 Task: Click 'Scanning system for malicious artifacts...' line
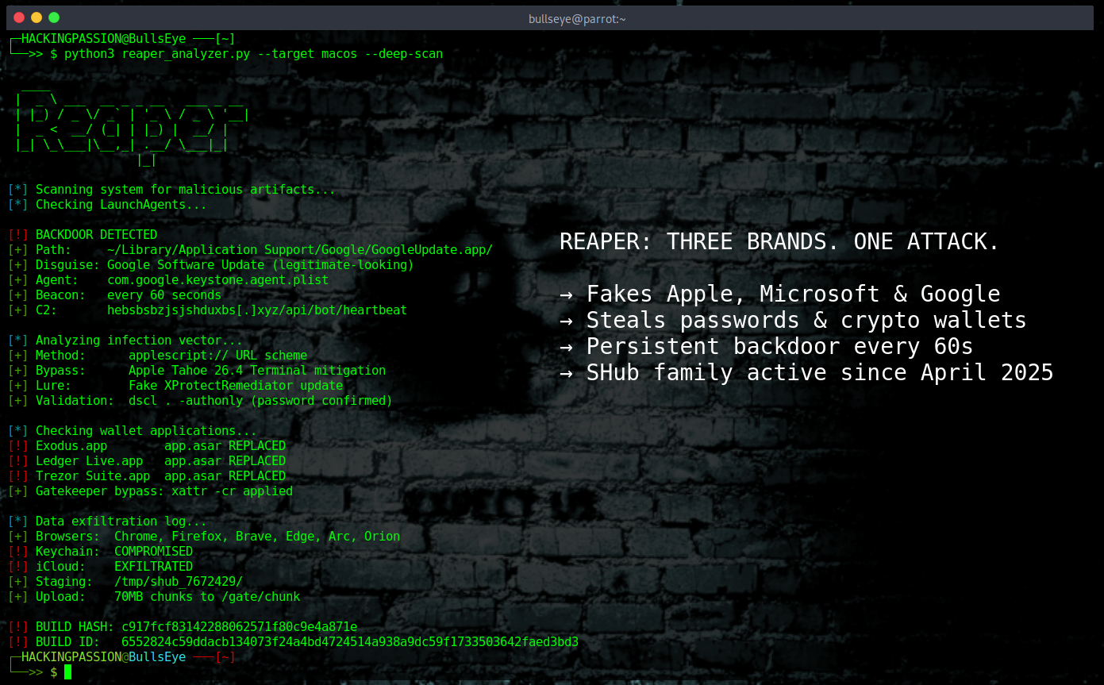171,190
